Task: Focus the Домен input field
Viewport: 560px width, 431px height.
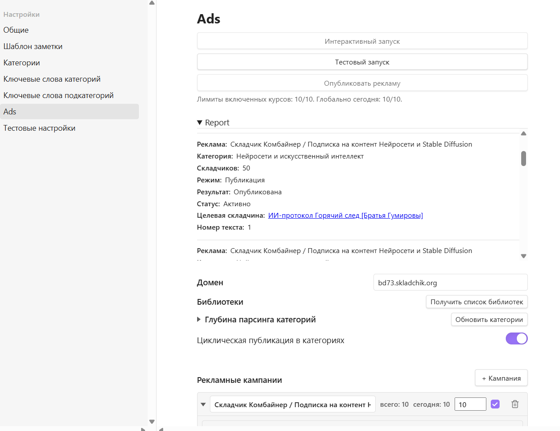Action: click(x=450, y=283)
